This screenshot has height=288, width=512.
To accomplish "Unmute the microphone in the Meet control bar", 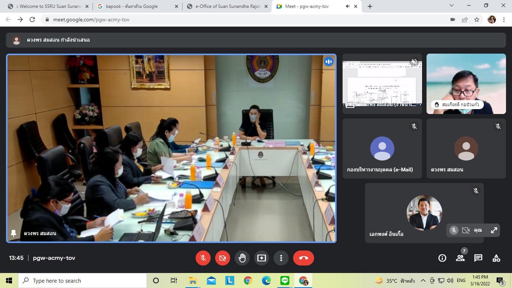I will point(203,258).
